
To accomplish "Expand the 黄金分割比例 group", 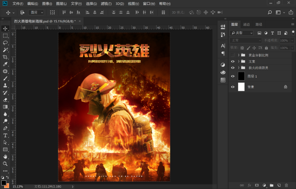I will tap(239, 55).
